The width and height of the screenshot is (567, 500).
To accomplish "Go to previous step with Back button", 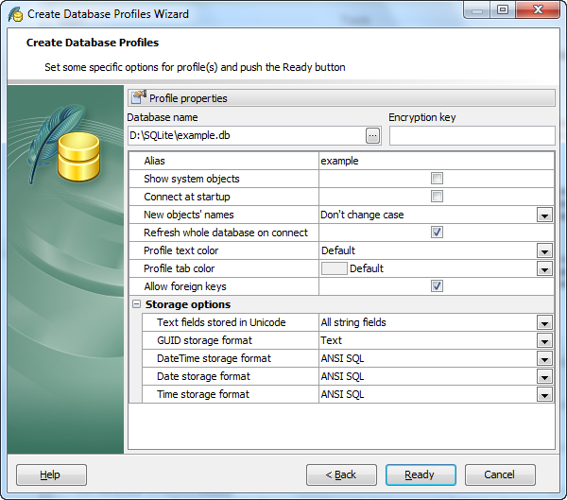I will pyautogui.click(x=341, y=474).
